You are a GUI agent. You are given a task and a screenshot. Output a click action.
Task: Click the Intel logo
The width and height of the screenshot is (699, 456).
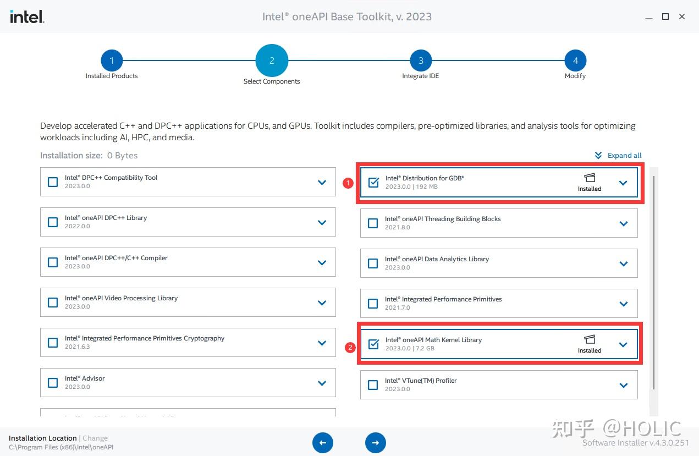click(27, 17)
